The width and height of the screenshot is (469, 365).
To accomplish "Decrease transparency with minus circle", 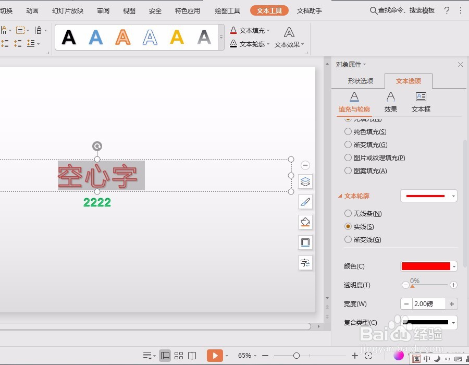I will pyautogui.click(x=405, y=285).
